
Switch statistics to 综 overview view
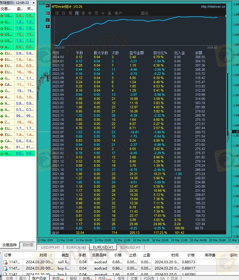(57, 13)
